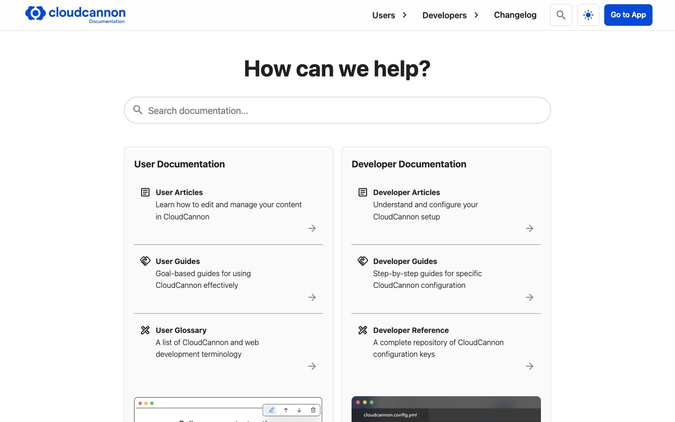Open the Developer Guides link

[x=405, y=261]
